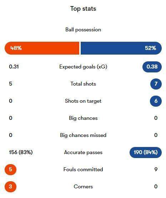Click the blue 0.38 xG badge
166x198 pixels.
(x=152, y=67)
